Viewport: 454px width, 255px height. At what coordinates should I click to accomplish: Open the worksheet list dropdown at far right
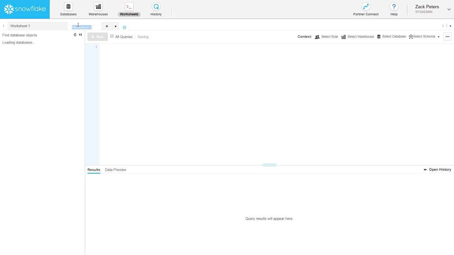click(x=450, y=26)
